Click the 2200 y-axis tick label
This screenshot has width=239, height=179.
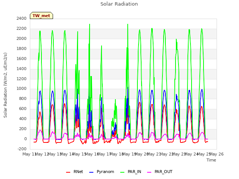coord(22,28)
